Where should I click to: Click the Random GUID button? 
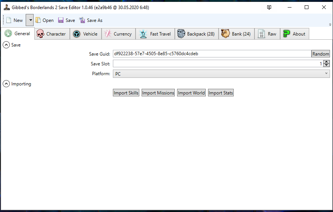click(x=321, y=54)
